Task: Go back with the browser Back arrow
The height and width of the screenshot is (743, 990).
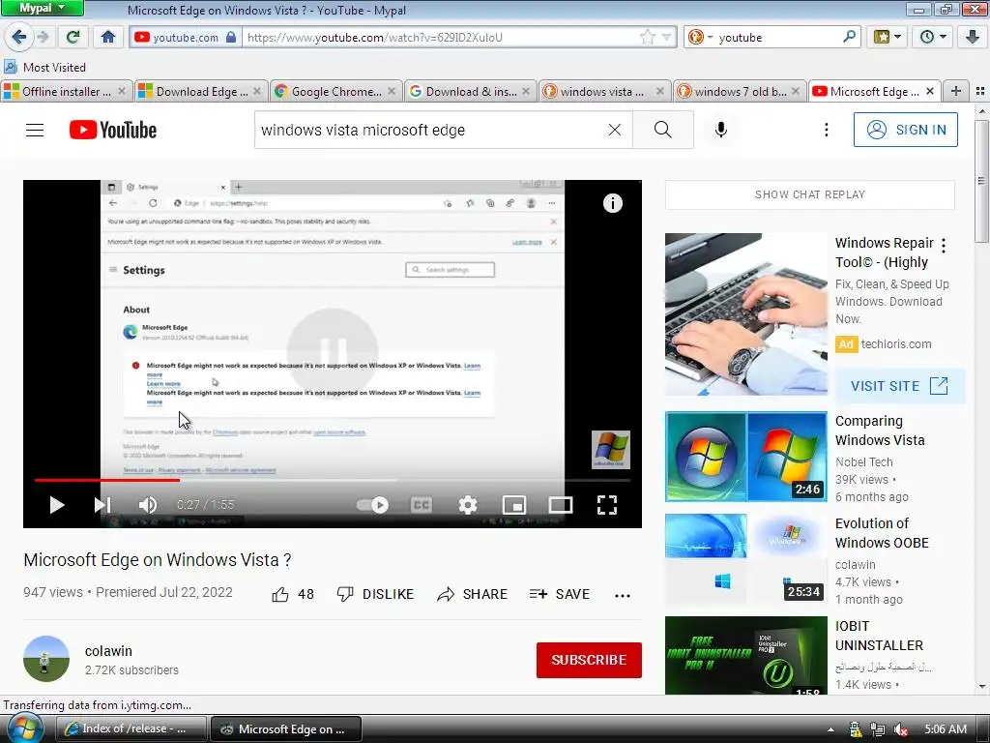Action: pyautogui.click(x=19, y=38)
